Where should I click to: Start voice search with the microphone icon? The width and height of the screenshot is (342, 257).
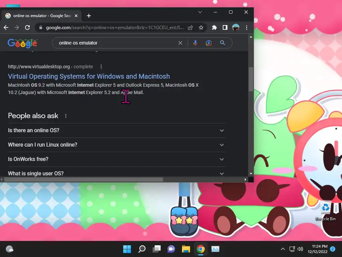point(195,43)
